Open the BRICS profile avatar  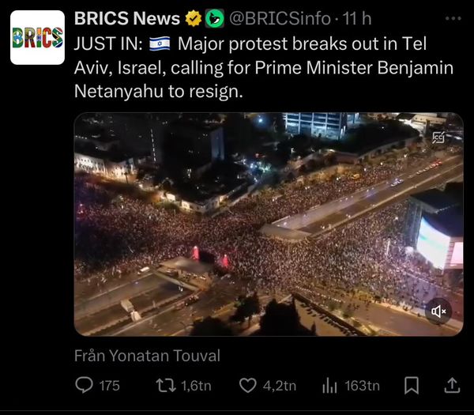click(37, 37)
